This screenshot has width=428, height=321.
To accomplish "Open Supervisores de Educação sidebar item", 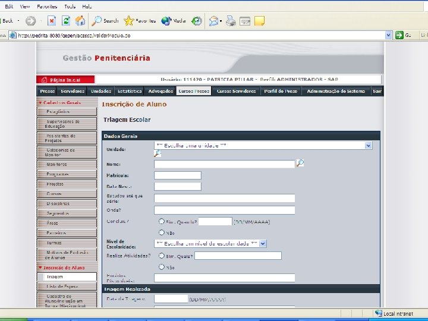I will pyautogui.click(x=67, y=124).
